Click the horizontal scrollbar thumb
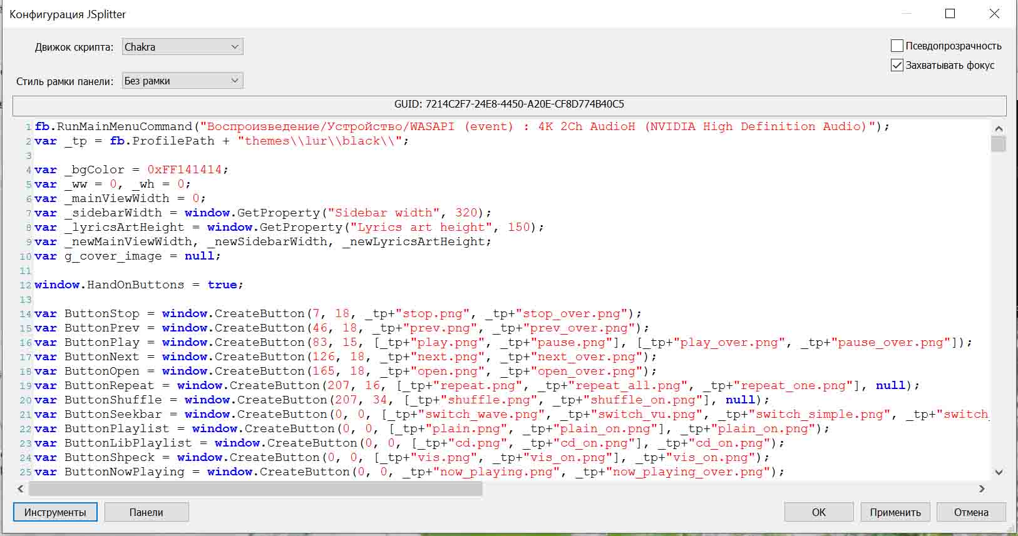1018x536 pixels. tap(255, 488)
